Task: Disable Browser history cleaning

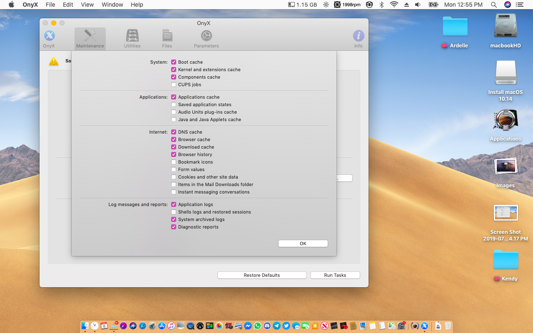Action: [x=174, y=154]
